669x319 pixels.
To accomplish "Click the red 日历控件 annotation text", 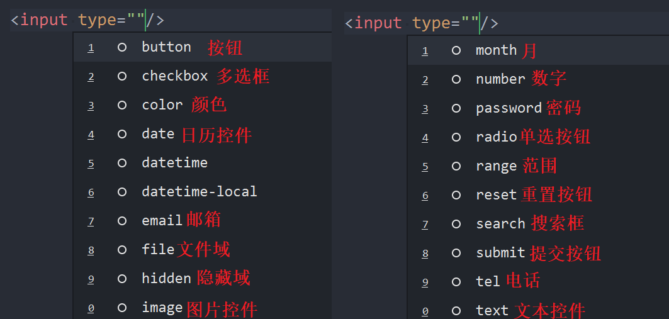I will pyautogui.click(x=216, y=135).
